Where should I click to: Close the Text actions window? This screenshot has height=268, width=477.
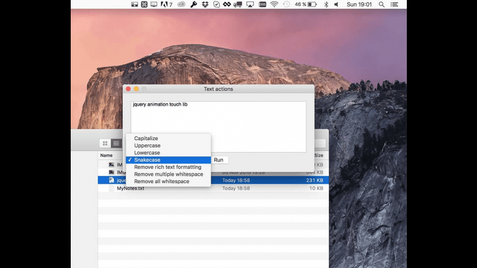tap(128, 89)
